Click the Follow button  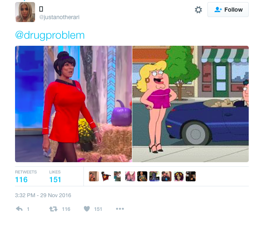click(x=228, y=10)
